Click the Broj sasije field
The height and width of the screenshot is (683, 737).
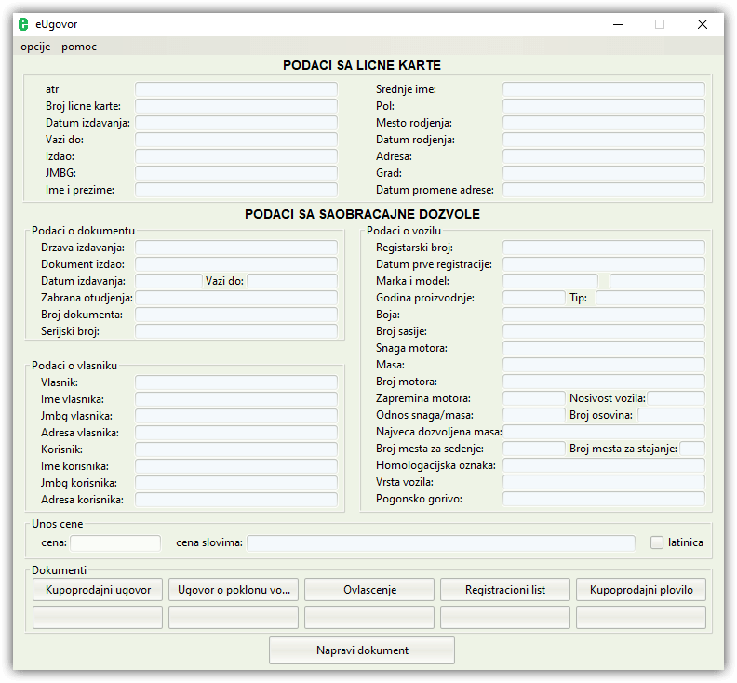(x=604, y=331)
